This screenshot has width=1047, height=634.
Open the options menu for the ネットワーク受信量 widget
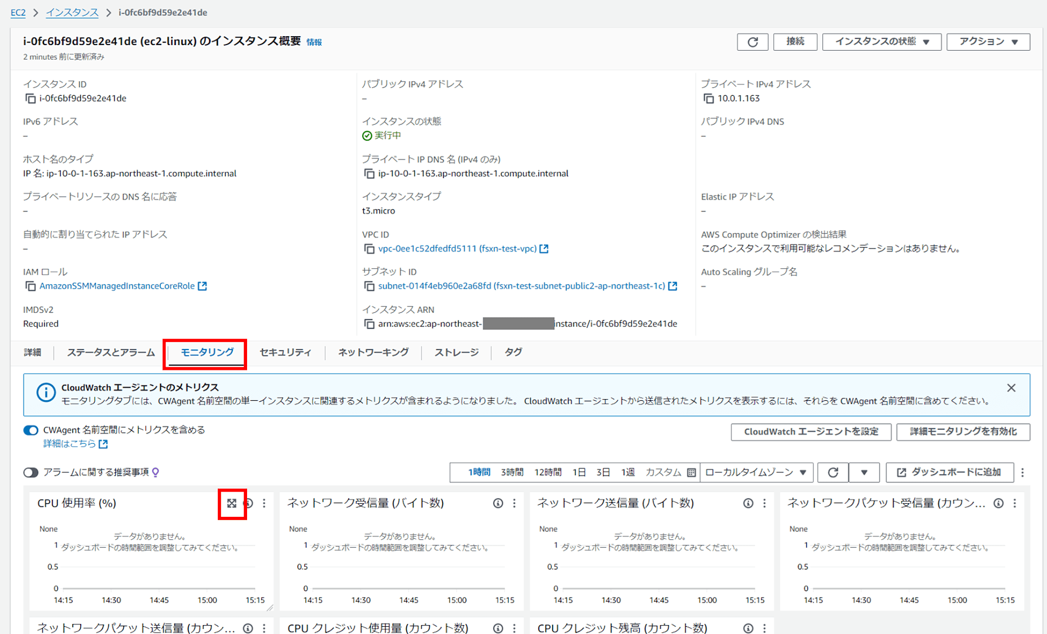(x=515, y=503)
